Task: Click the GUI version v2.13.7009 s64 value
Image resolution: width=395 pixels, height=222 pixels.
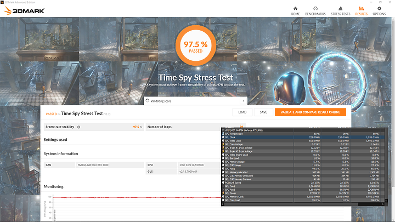Action: click(188, 172)
